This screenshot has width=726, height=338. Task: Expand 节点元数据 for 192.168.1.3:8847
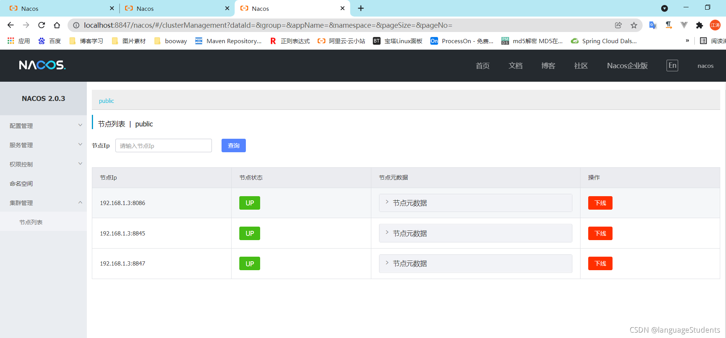pos(476,264)
